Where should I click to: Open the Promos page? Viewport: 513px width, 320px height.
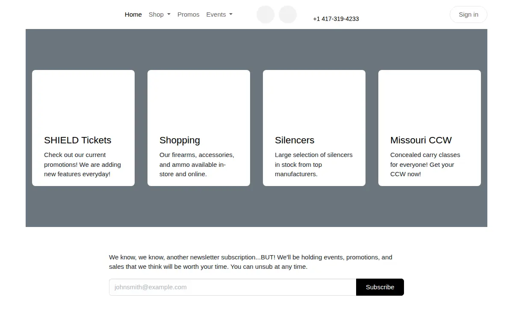tap(188, 15)
